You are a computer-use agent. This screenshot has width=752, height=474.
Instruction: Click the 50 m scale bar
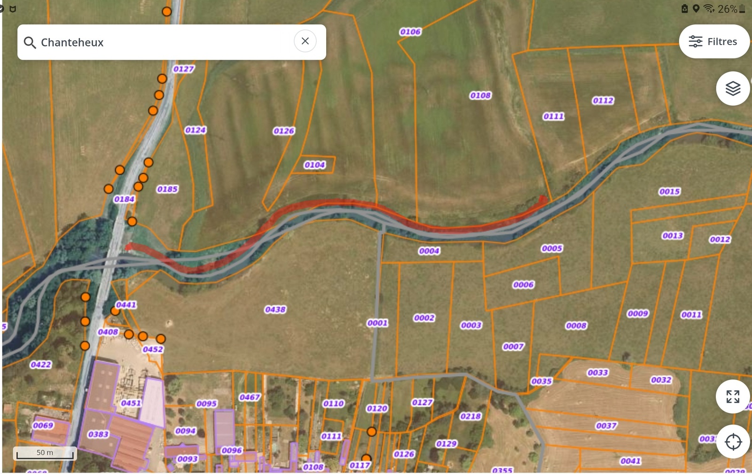(45, 453)
